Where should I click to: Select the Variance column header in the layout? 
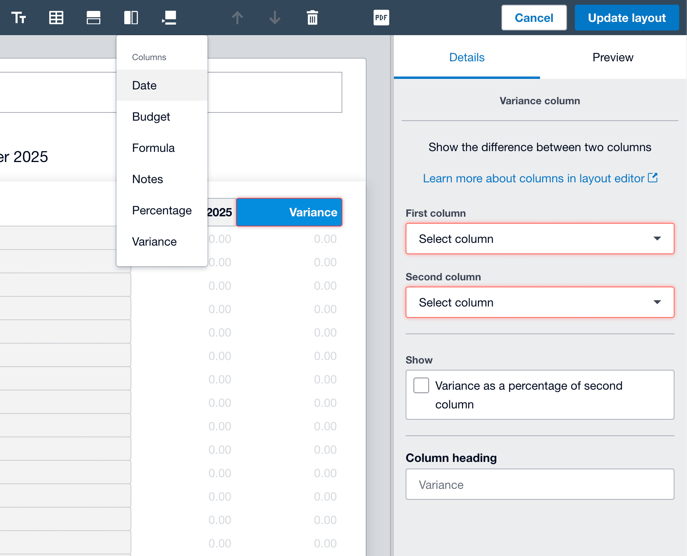289,212
